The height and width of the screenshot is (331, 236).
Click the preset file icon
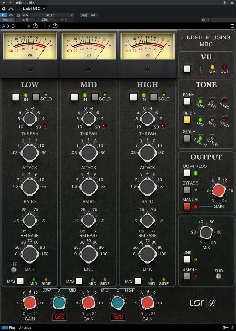coord(18,15)
